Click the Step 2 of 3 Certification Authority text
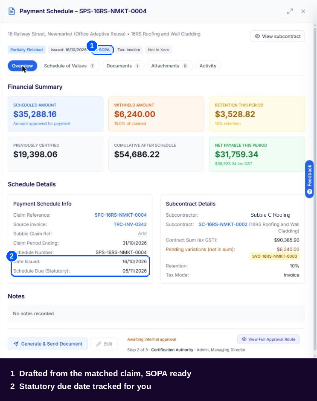Viewport: 317px width, 401px height. (x=186, y=350)
